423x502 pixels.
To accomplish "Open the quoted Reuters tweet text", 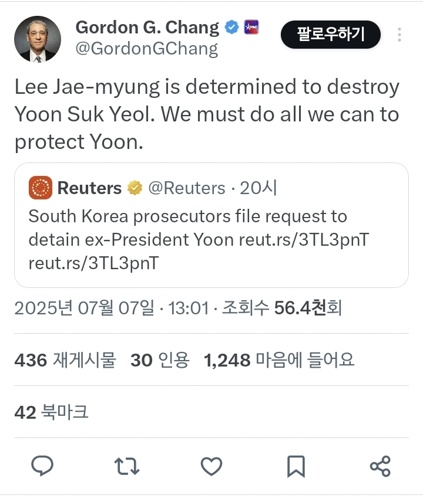I will (x=199, y=239).
